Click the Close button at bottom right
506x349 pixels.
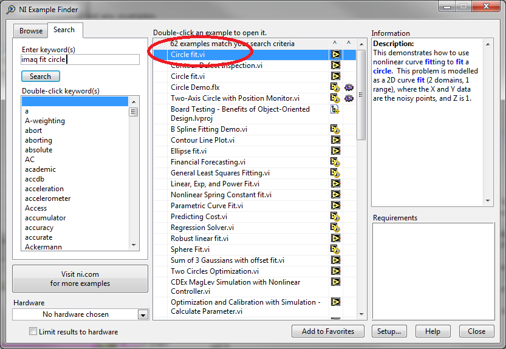point(477,331)
